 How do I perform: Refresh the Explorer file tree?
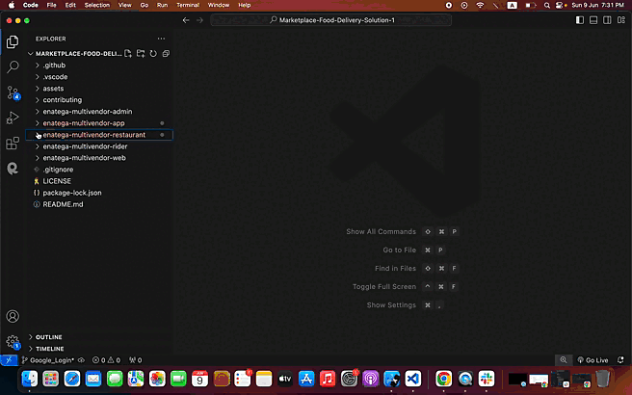(153, 53)
